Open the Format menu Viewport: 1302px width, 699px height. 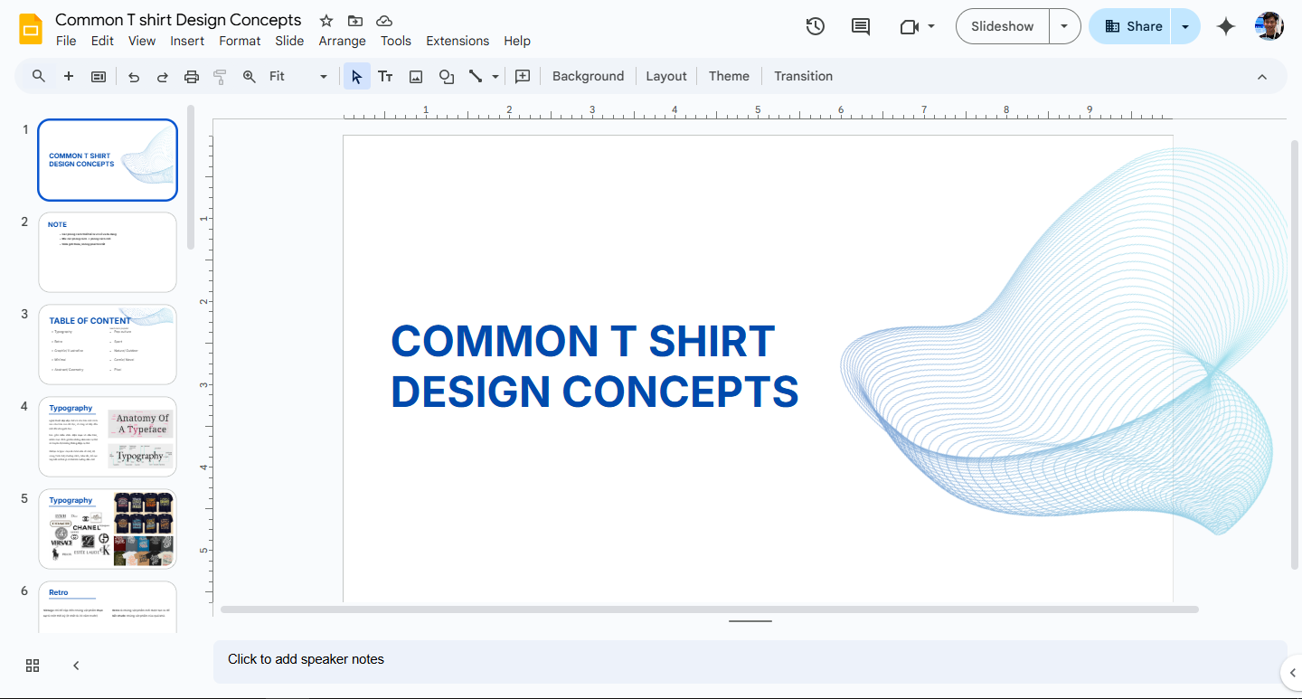[240, 41]
